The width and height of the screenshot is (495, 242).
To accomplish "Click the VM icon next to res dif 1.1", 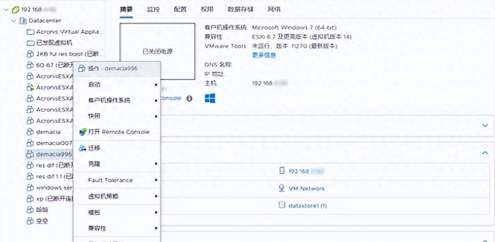I will point(29,176).
